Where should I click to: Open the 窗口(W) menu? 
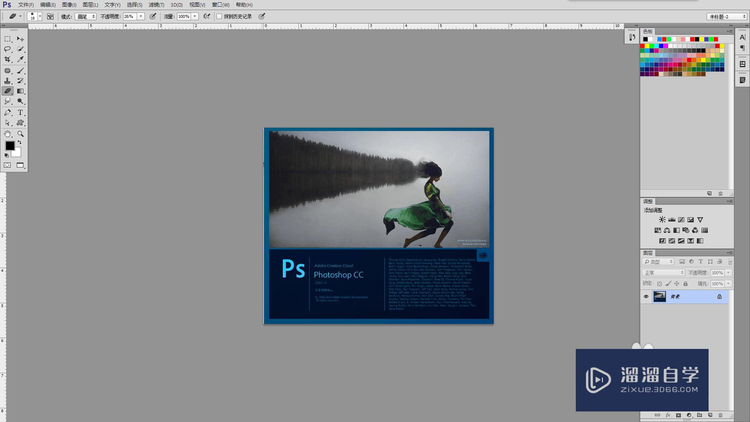[221, 5]
